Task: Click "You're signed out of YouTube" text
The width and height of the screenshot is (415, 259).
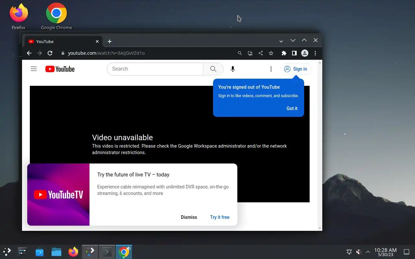Action: point(249,87)
